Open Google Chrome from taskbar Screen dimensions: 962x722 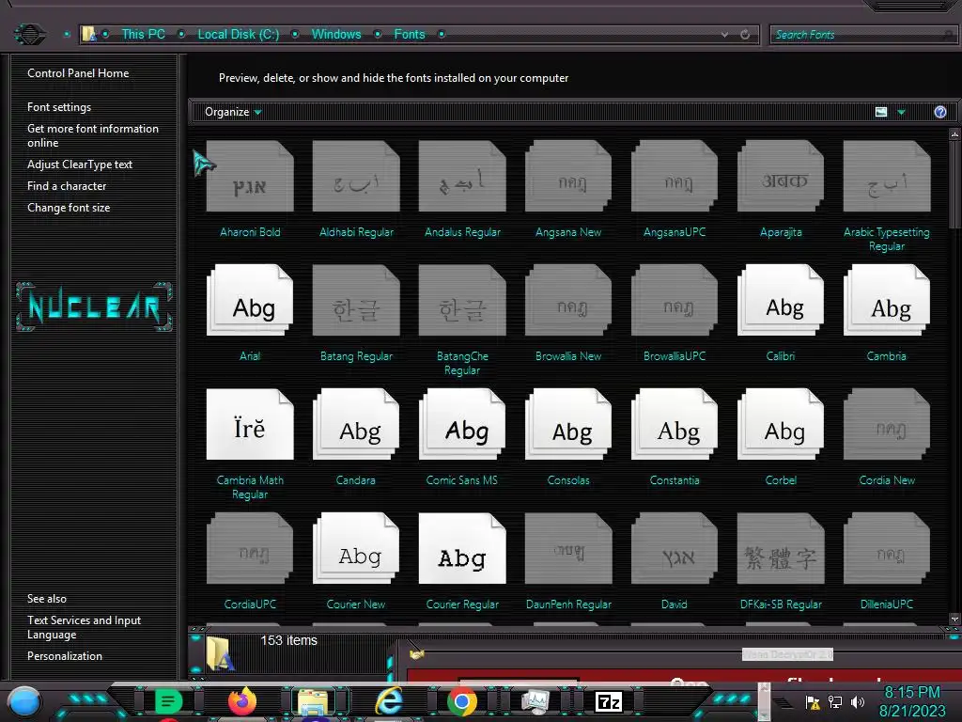(462, 701)
